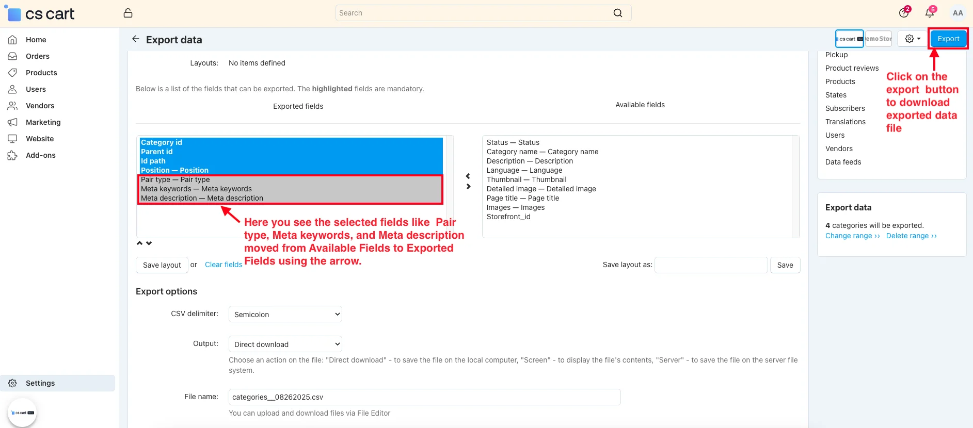Image resolution: width=973 pixels, height=428 pixels.
Task: Click the File name input field
Action: coord(424,397)
